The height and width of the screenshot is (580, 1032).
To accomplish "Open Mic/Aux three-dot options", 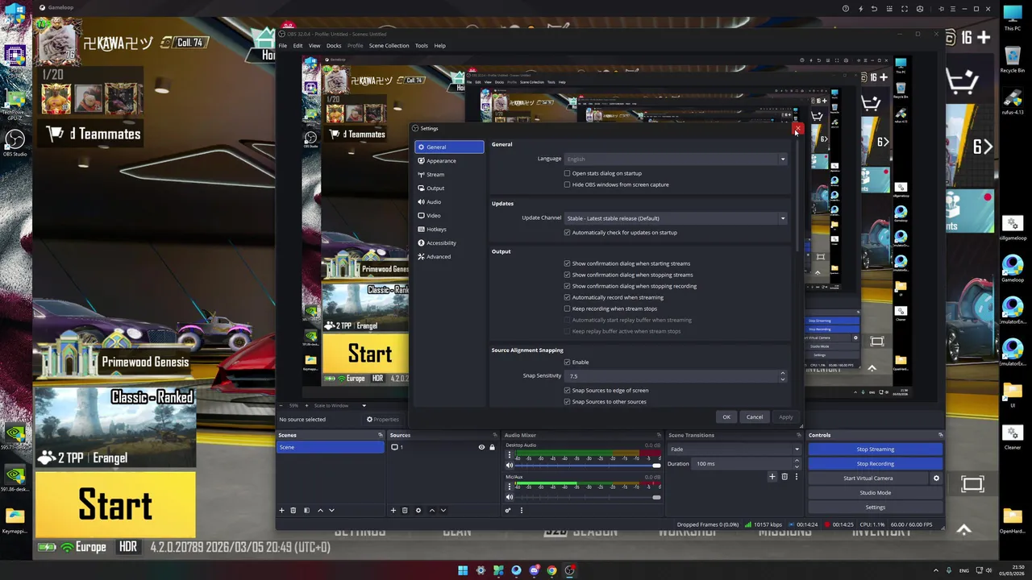I will point(509,487).
